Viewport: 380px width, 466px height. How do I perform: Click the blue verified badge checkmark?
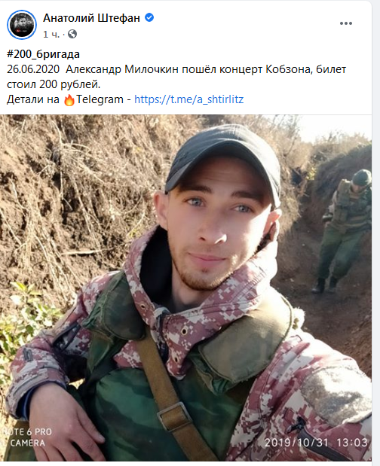(x=149, y=17)
